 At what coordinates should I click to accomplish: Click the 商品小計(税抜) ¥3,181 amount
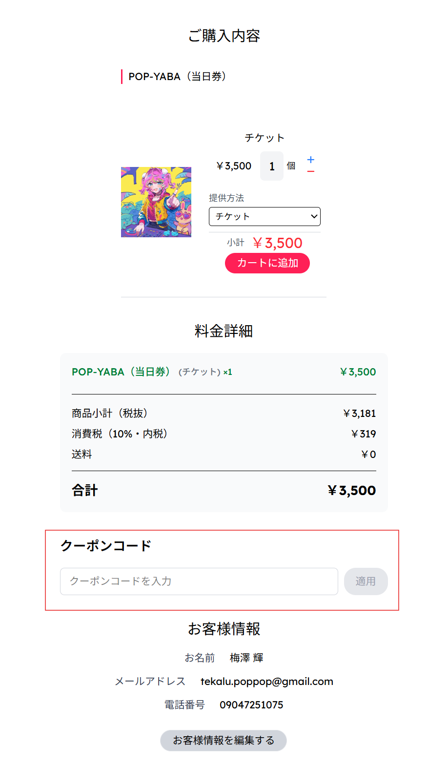coord(360,414)
